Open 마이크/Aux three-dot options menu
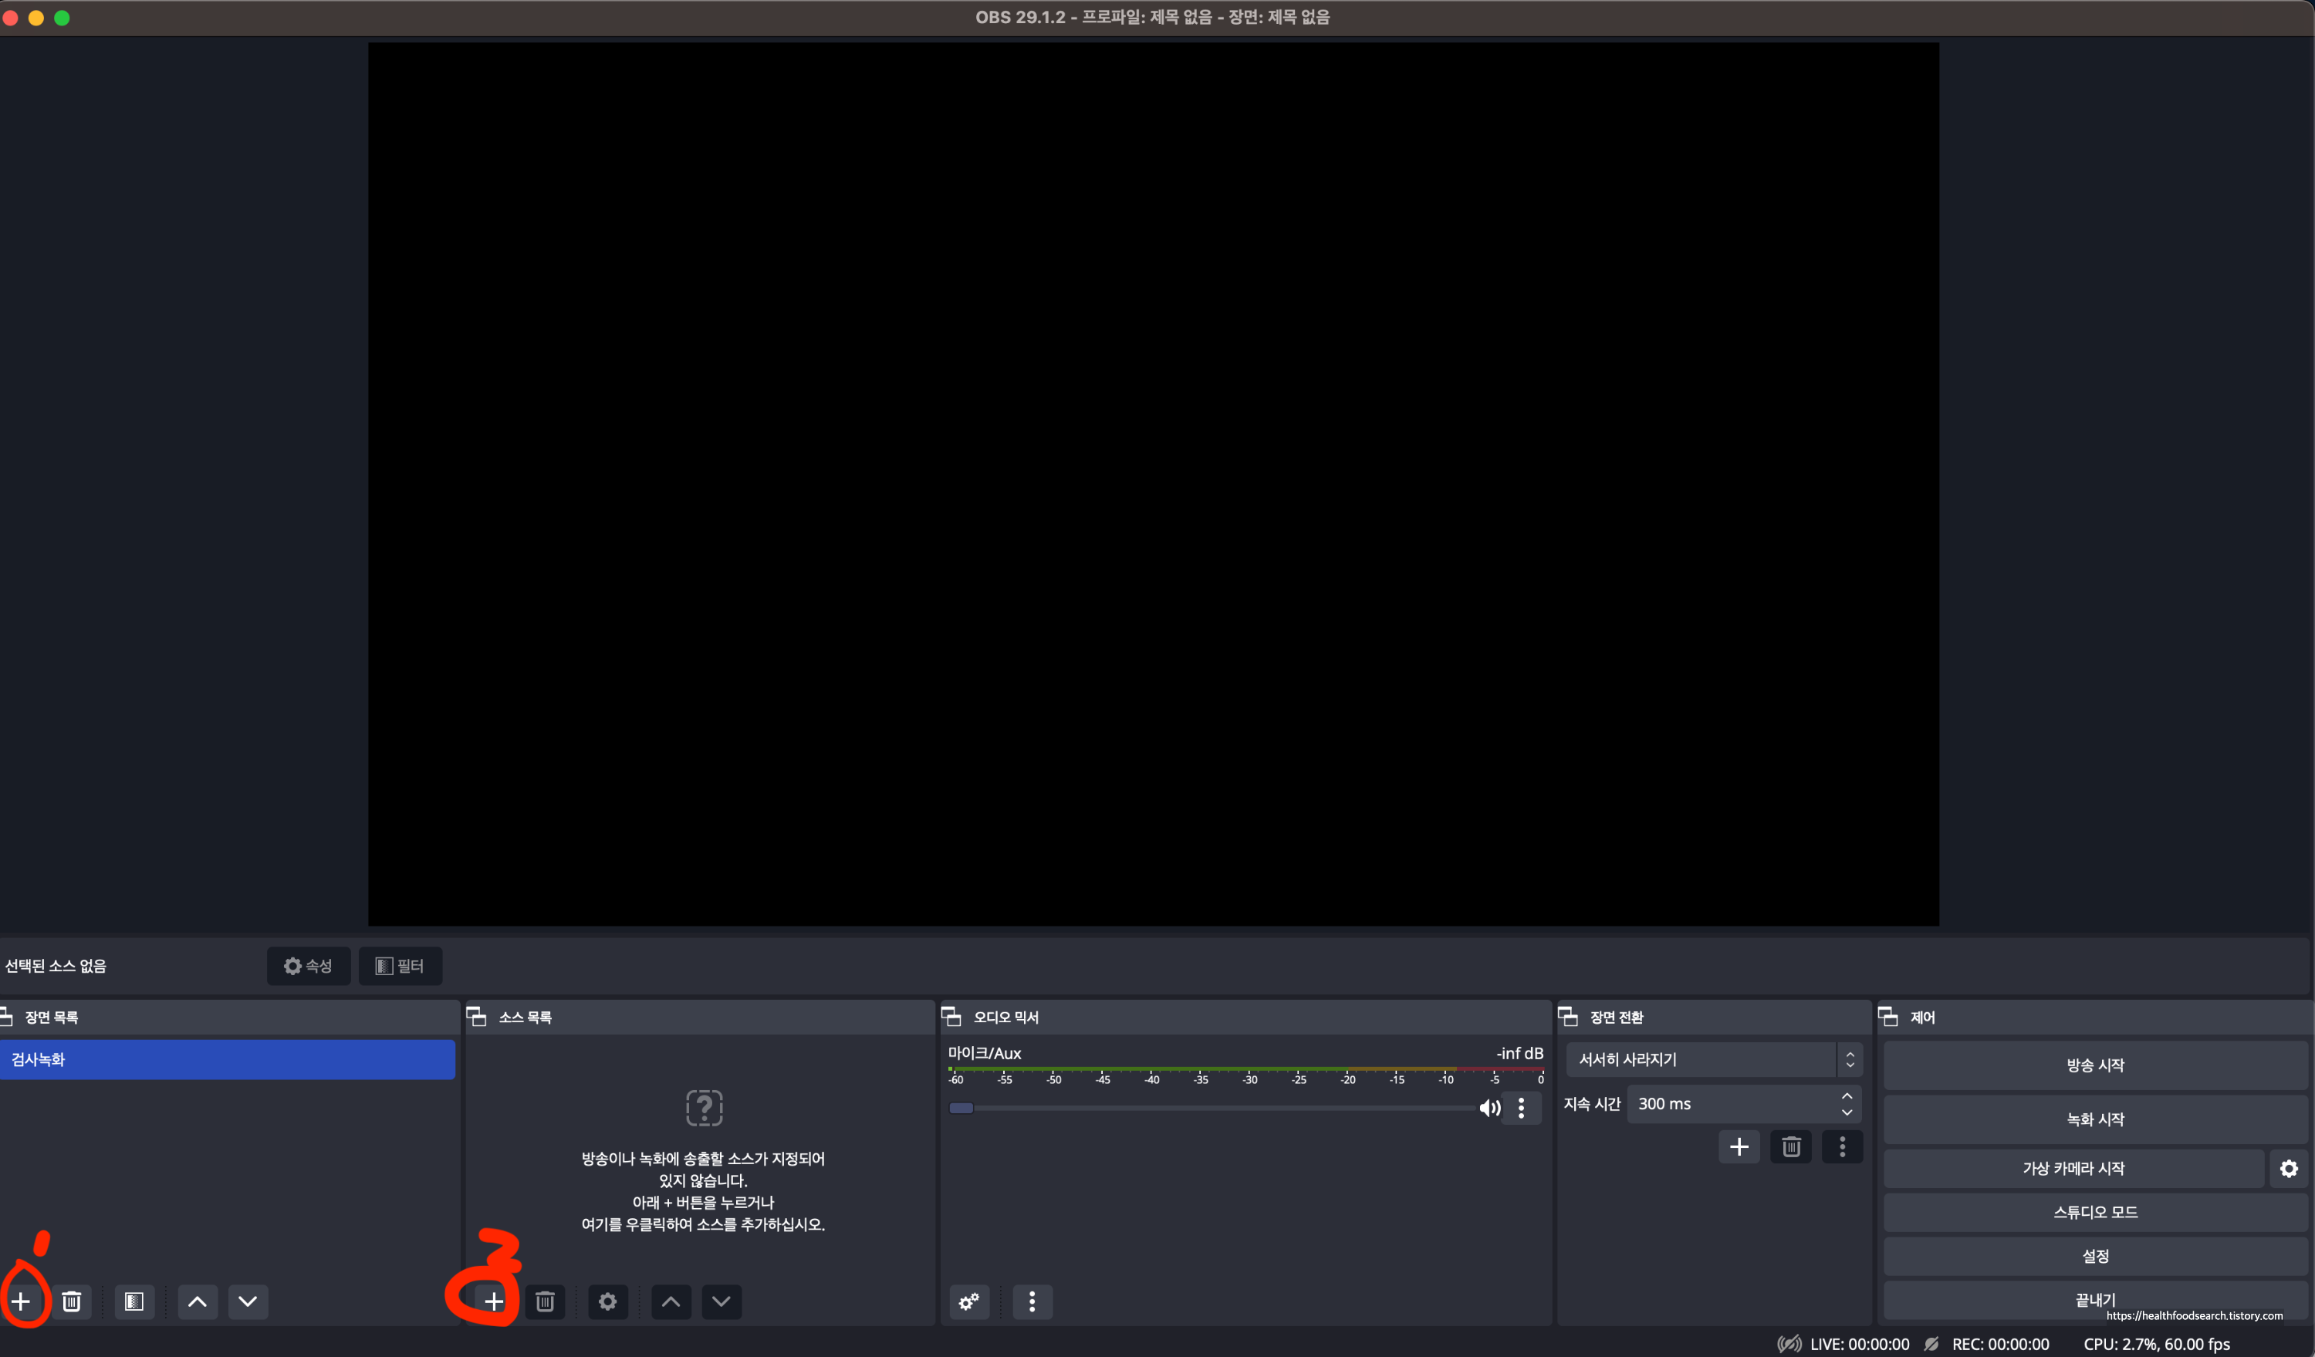Image resolution: width=2315 pixels, height=1357 pixels. 1521,1108
